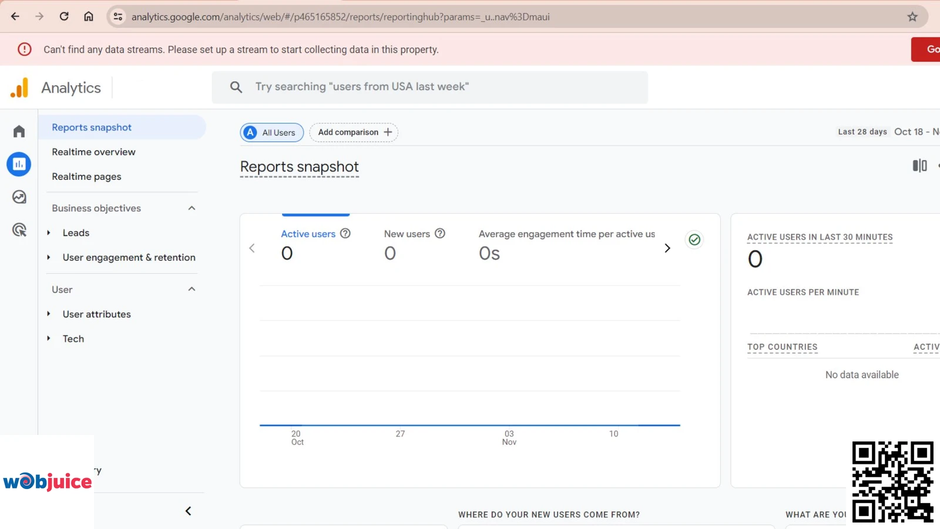This screenshot has width=940, height=529.
Task: Click Active users in last 30 minutes heading
Action: pos(820,237)
